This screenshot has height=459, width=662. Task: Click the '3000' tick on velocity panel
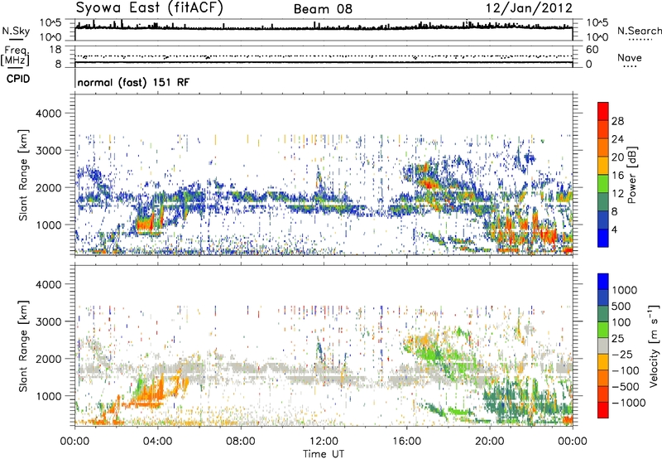click(x=48, y=321)
